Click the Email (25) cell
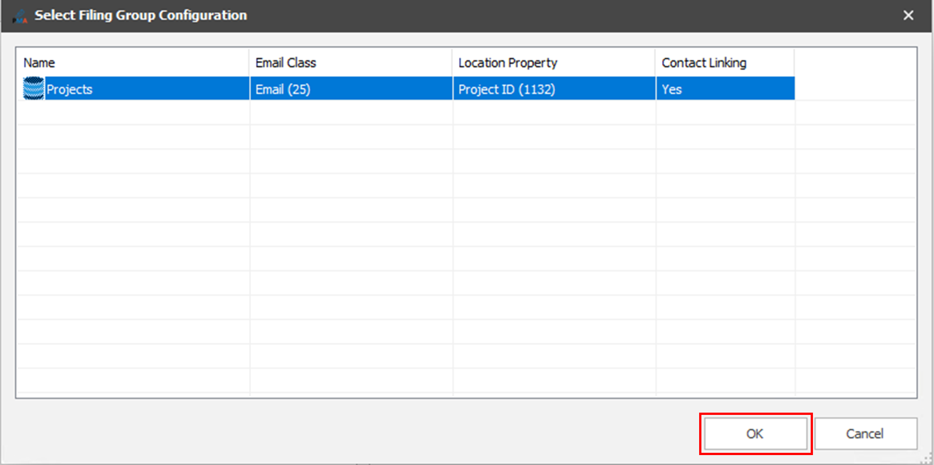The image size is (934, 465). (x=283, y=89)
